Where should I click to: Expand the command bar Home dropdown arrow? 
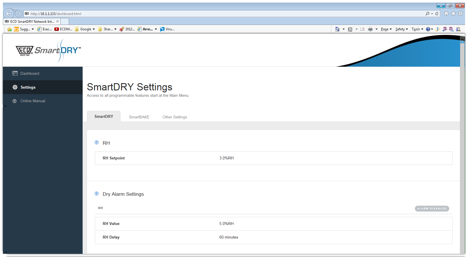pyautogui.click(x=343, y=29)
